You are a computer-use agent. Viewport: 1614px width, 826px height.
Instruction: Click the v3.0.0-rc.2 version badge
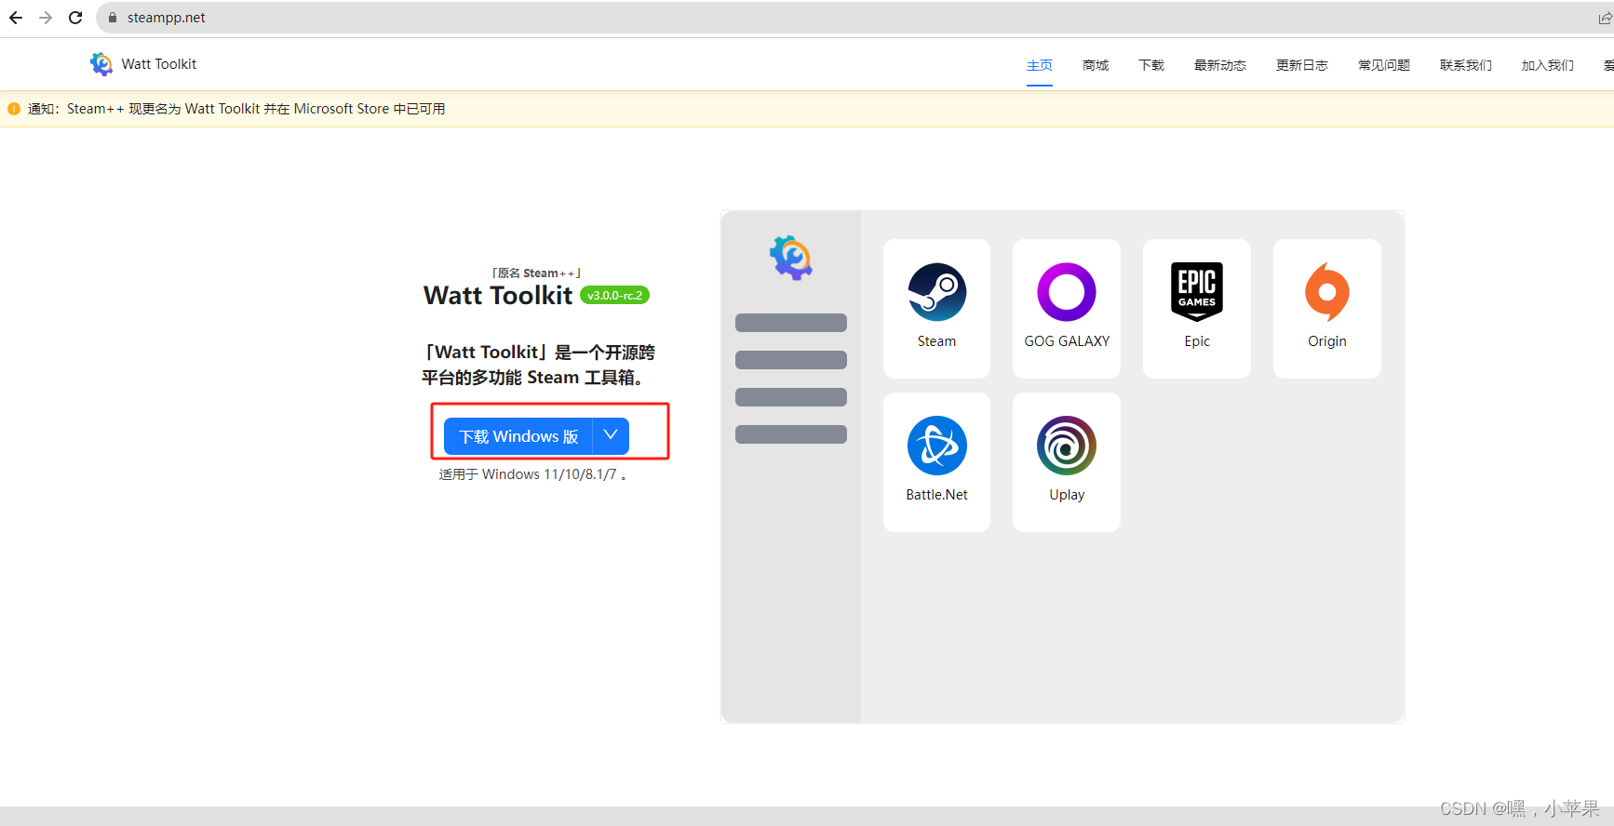coord(614,295)
